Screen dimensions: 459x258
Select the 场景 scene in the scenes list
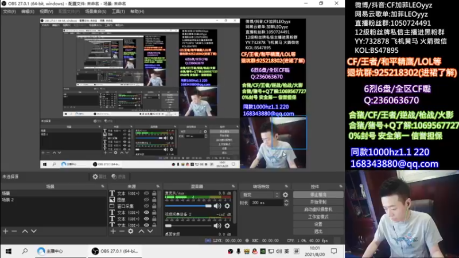54,193
